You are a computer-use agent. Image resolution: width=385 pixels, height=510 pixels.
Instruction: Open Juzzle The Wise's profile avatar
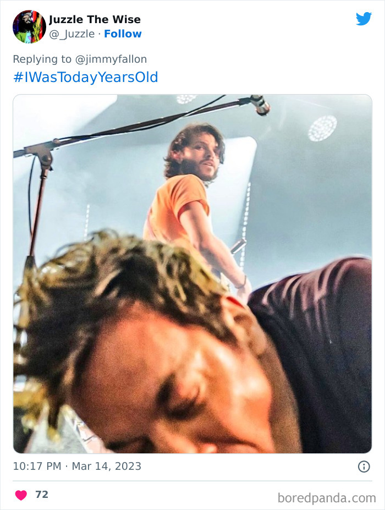[x=28, y=25]
